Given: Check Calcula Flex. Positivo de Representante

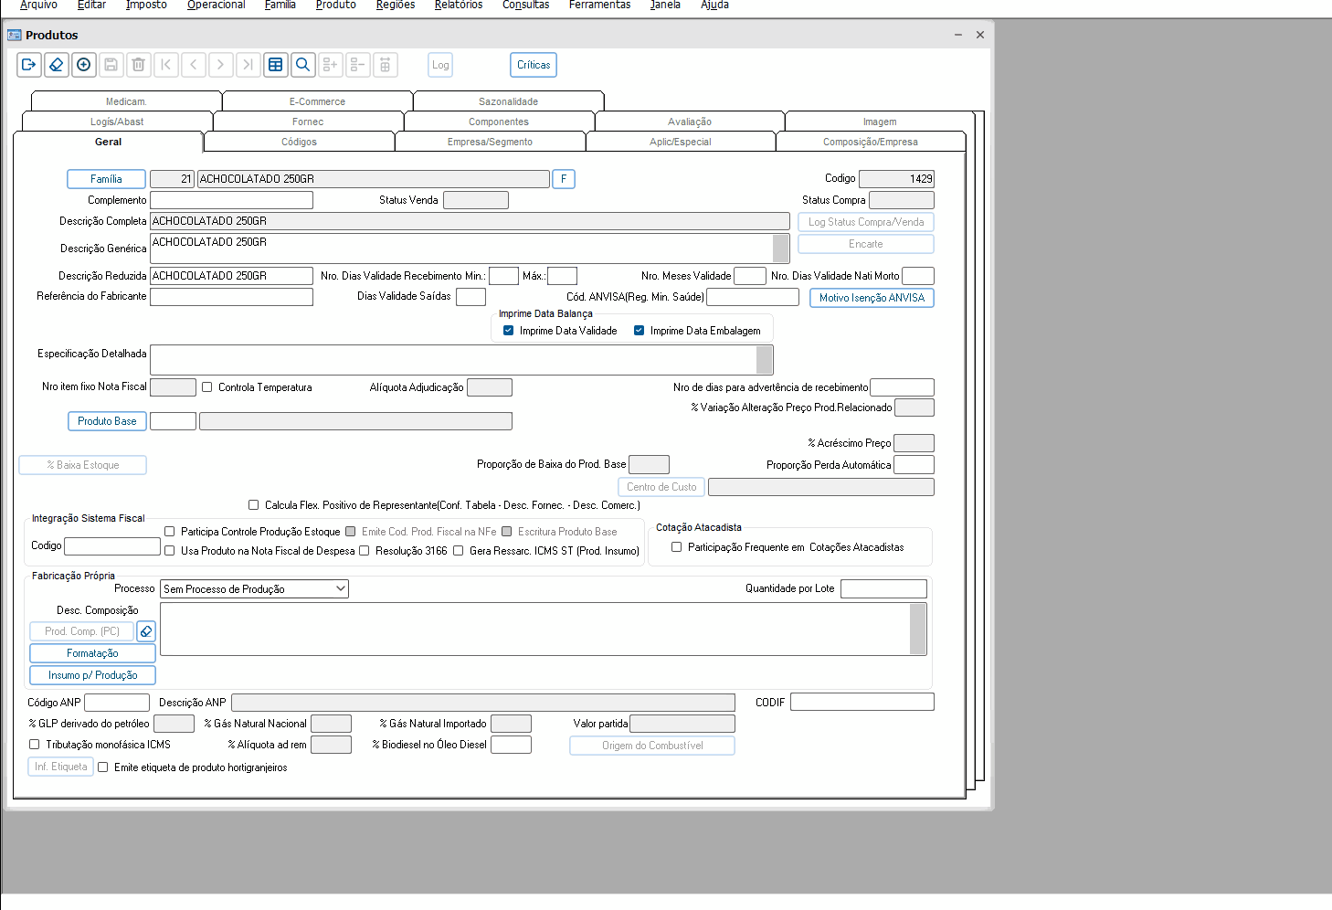Looking at the screenshot, I should coord(254,505).
